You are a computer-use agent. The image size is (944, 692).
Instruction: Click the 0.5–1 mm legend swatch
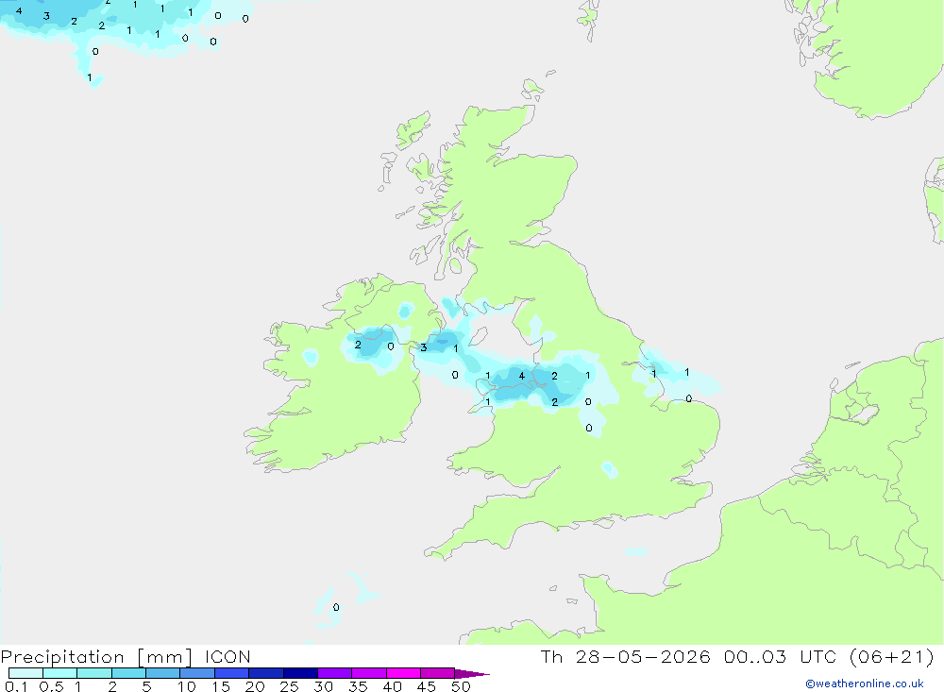tap(59, 673)
